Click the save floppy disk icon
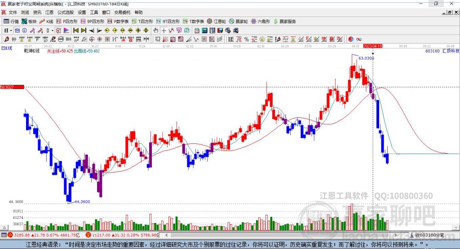 (x=220, y=31)
